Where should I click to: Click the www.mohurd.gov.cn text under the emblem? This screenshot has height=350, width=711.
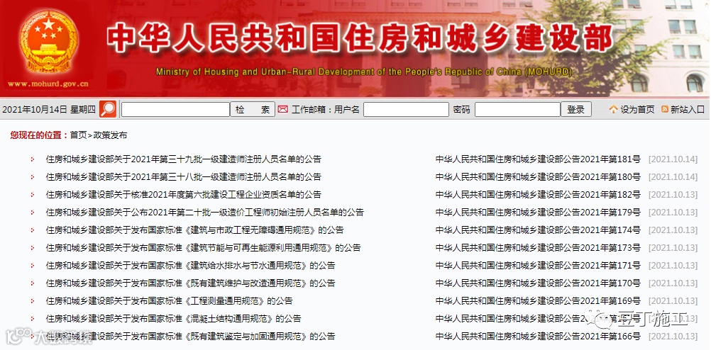click(48, 84)
